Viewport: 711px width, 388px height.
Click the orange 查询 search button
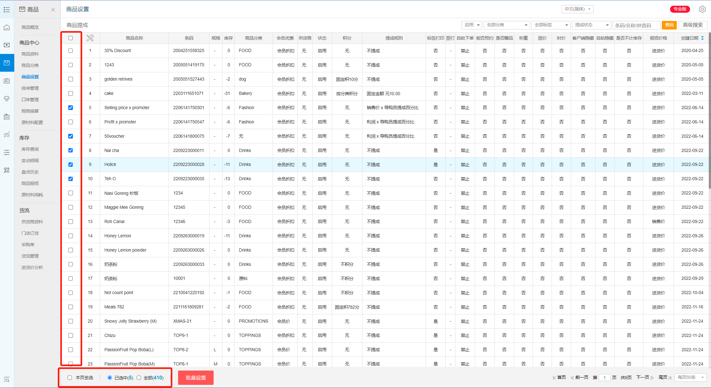(669, 25)
